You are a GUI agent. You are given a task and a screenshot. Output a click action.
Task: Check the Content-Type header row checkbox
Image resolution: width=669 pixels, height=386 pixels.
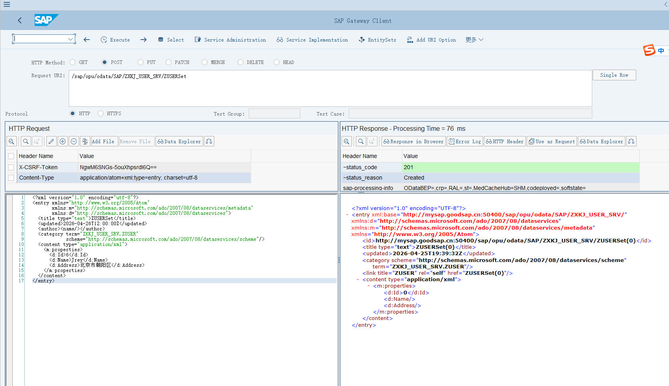click(11, 178)
